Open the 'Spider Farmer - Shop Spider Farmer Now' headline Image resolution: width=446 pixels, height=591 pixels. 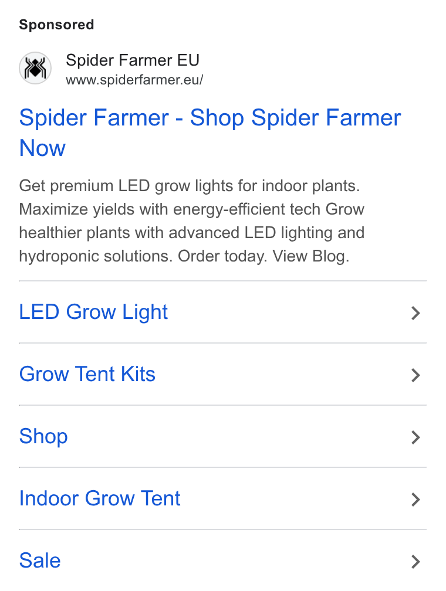(210, 133)
